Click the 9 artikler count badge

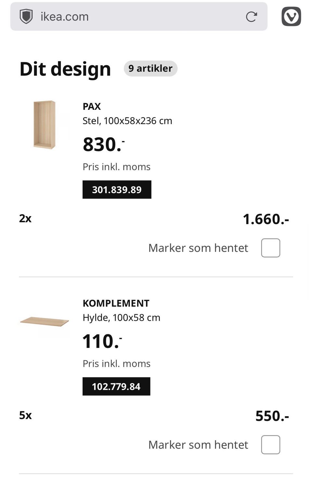(x=150, y=69)
